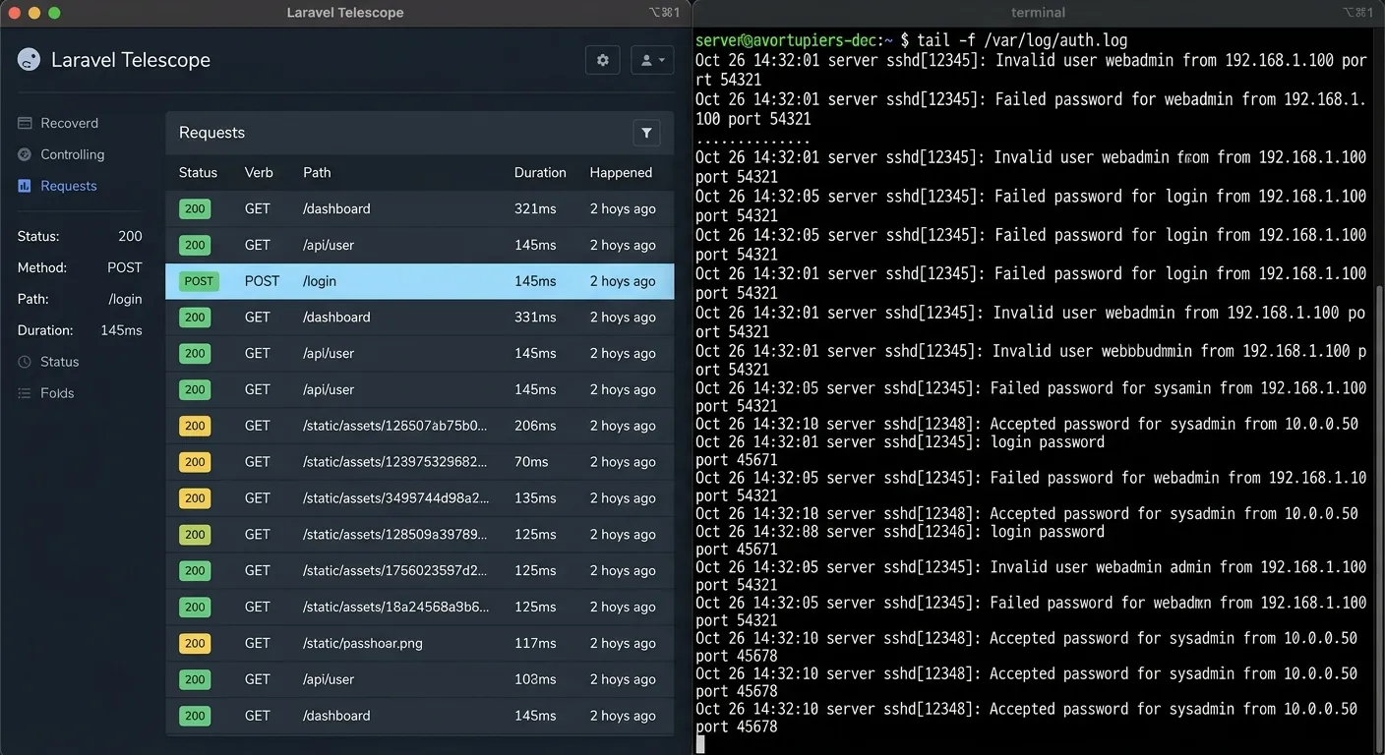The width and height of the screenshot is (1385, 755).
Task: Click the filter icon in Requests header
Action: (646, 133)
